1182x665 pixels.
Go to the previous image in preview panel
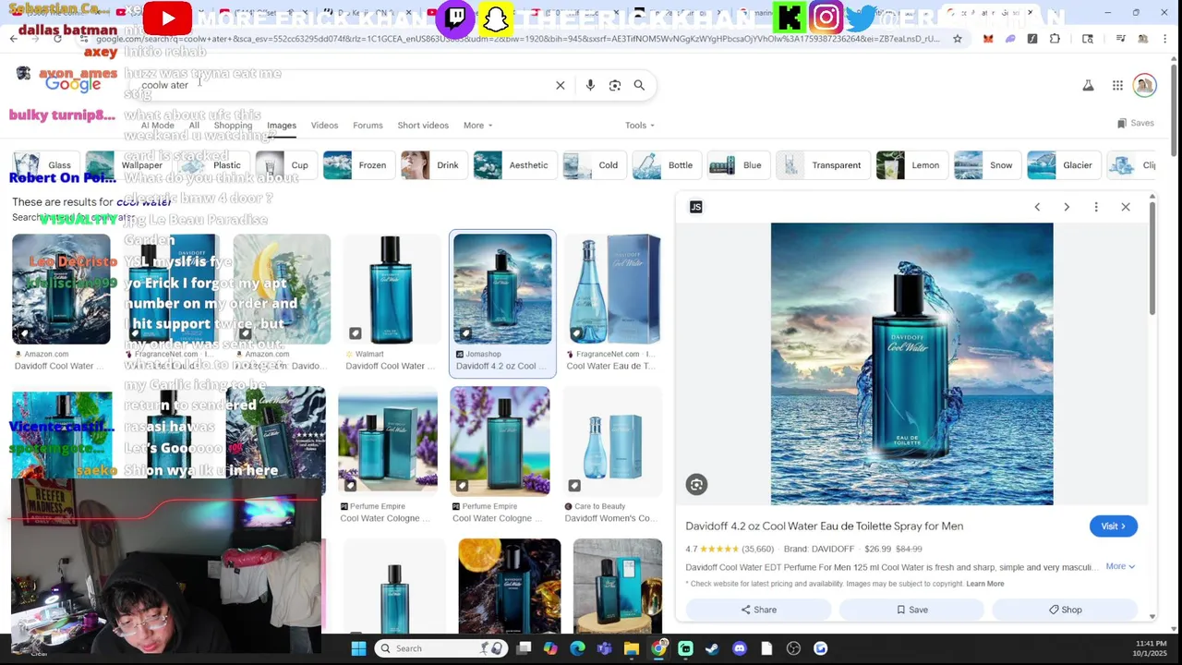pyautogui.click(x=1037, y=207)
